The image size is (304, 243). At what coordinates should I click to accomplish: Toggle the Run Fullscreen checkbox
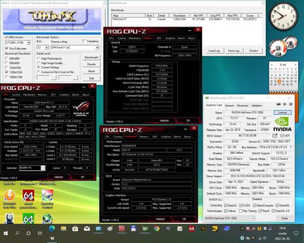(x=6, y=48)
